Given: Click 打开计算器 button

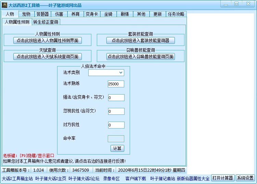Looking at the screenshot, I should pyautogui.click(x=223, y=178).
